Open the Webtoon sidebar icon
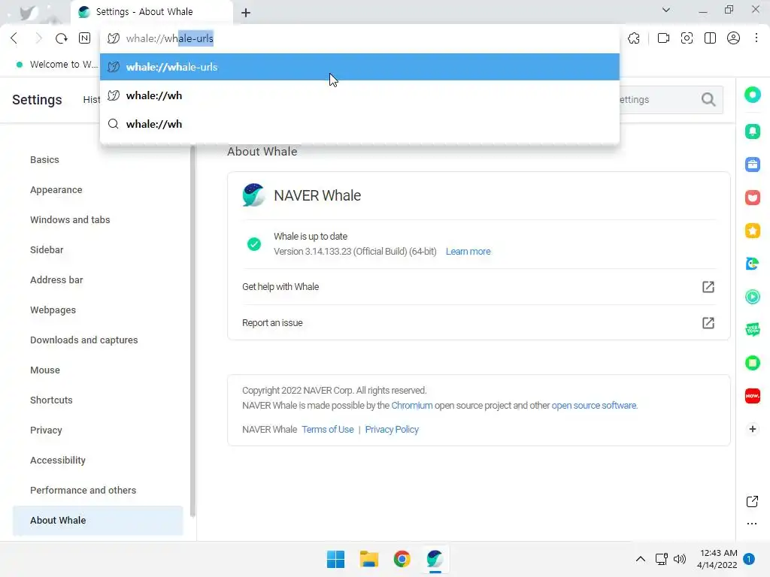This screenshot has width=770, height=577. coord(752,330)
